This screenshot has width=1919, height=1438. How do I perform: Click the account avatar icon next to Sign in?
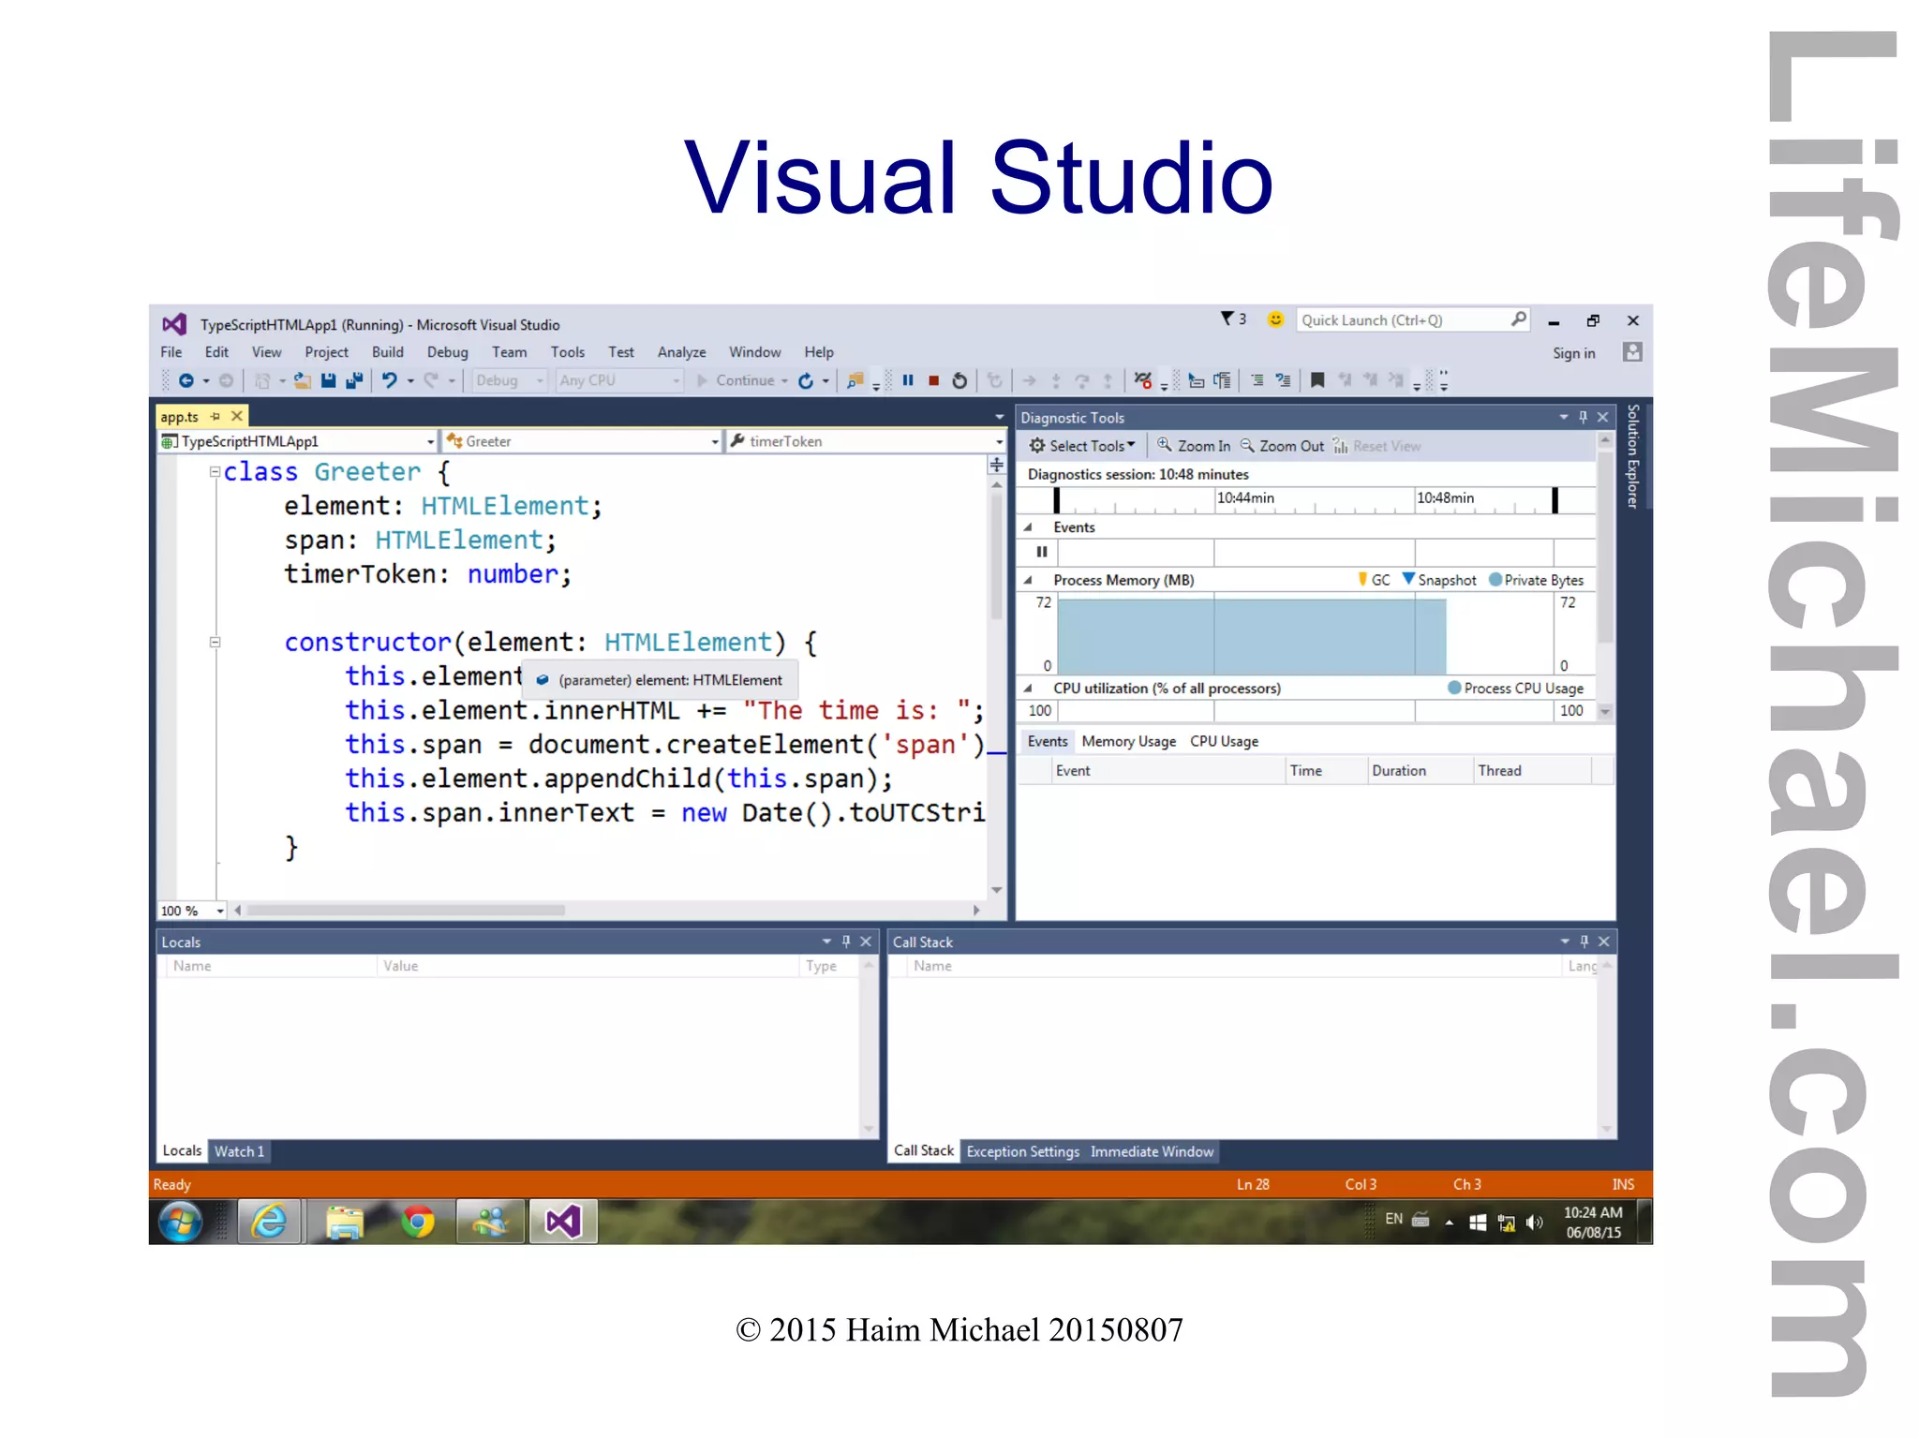coord(1632,352)
